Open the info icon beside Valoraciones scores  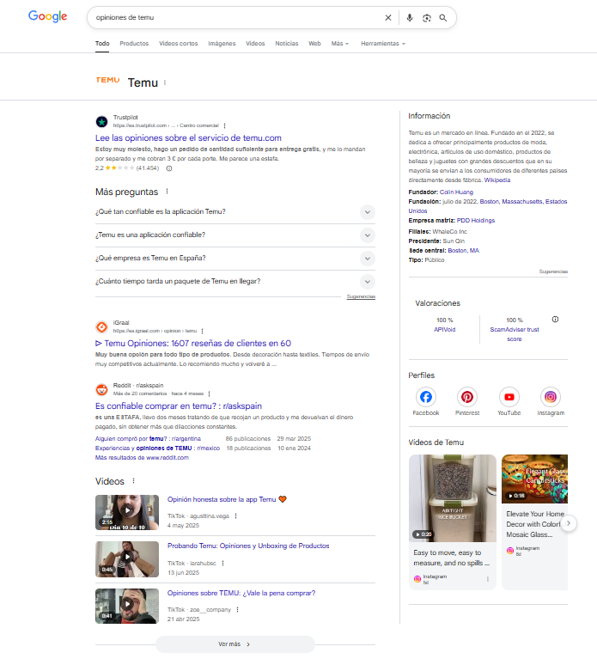click(555, 320)
